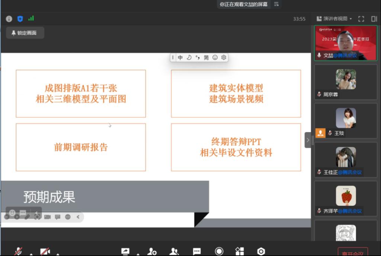Screen dimensions: 381x256
Task: Open the meeting info icon
Action: click(9, 19)
